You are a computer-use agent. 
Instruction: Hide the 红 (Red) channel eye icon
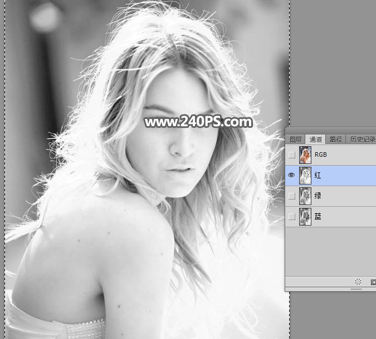291,175
